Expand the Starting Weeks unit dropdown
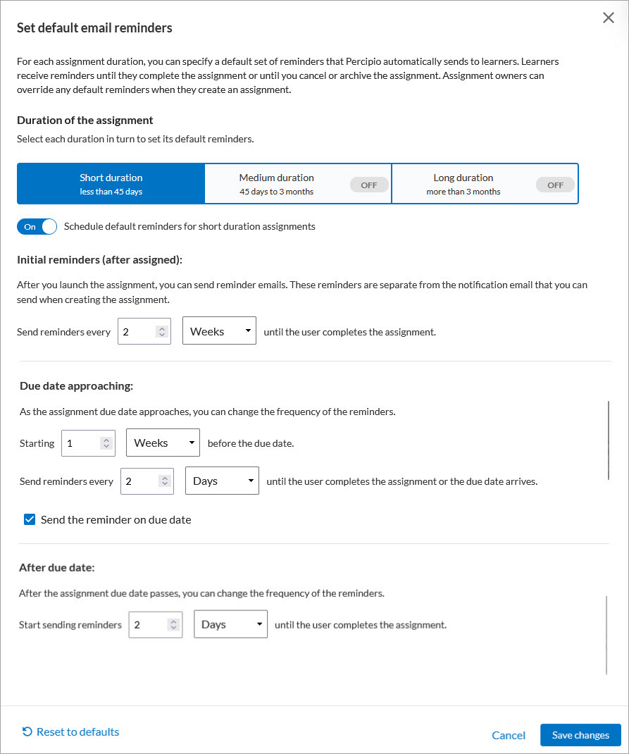629x754 pixels. pos(163,443)
